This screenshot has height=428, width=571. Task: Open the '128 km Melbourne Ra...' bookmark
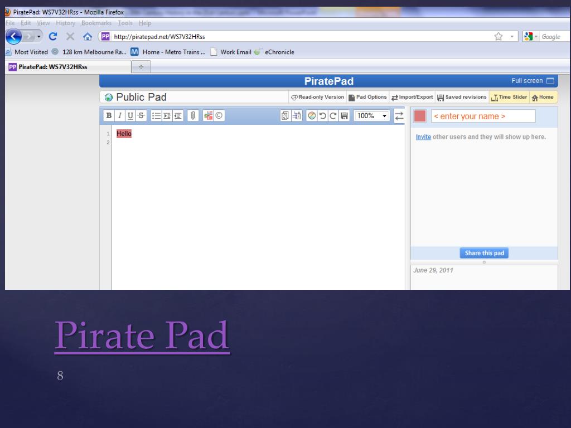[x=89, y=52]
